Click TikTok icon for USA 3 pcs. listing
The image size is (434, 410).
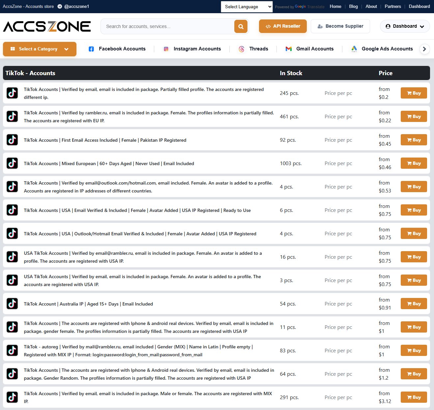pos(13,280)
